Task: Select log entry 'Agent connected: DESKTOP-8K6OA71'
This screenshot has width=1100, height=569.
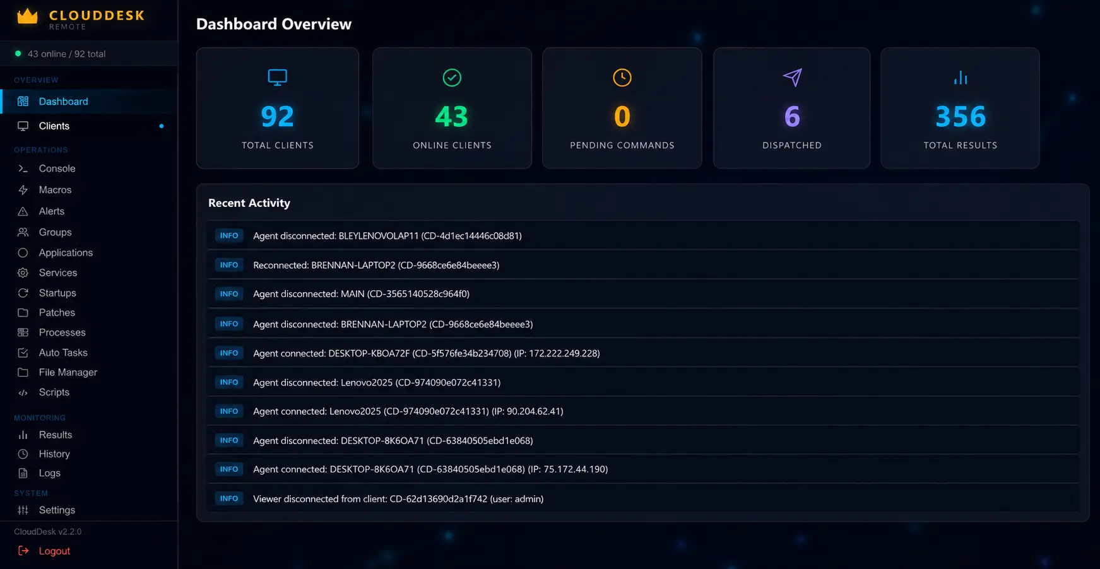Action: click(643, 469)
